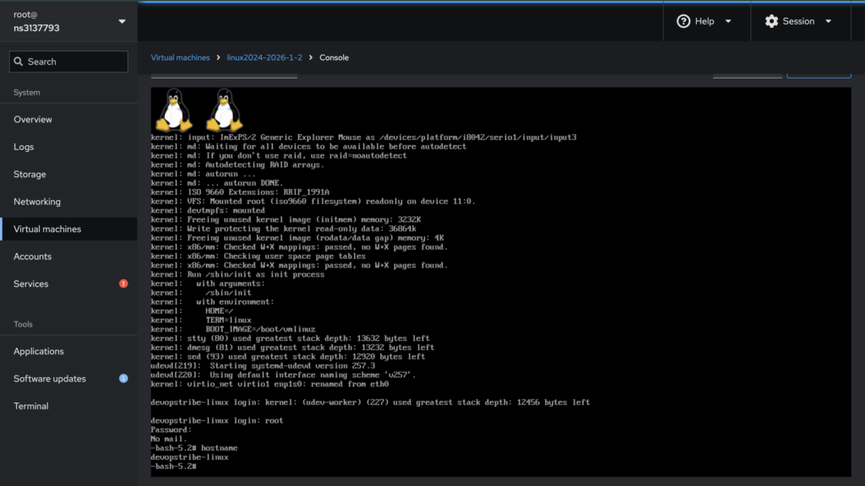Image resolution: width=865 pixels, height=486 pixels.
Task: Click the left Tux penguin logo in console
Action: [174, 110]
